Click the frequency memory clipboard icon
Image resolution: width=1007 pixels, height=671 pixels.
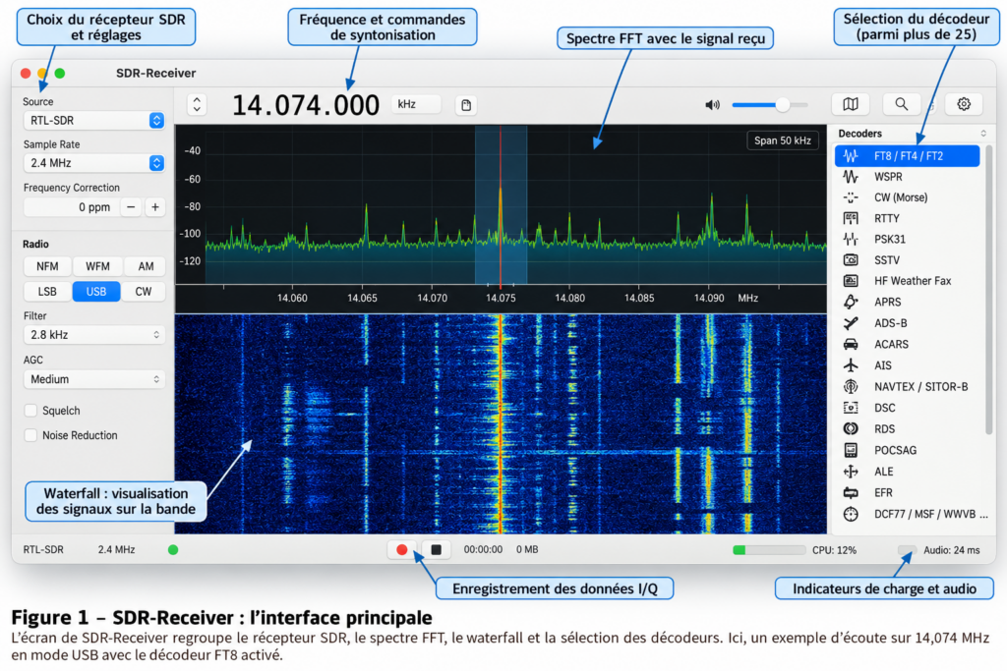coord(466,105)
